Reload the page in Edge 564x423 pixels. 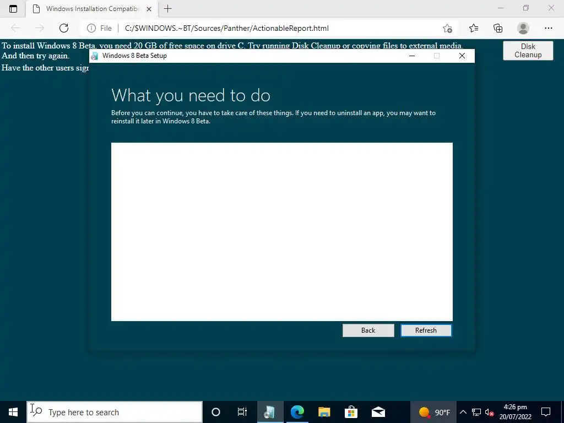64,28
